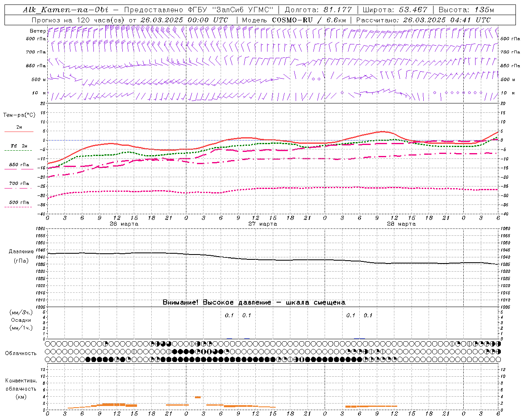Click the small orange convective bar at 4 km
The width and height of the screenshot is (522, 417).
[x=197, y=397]
